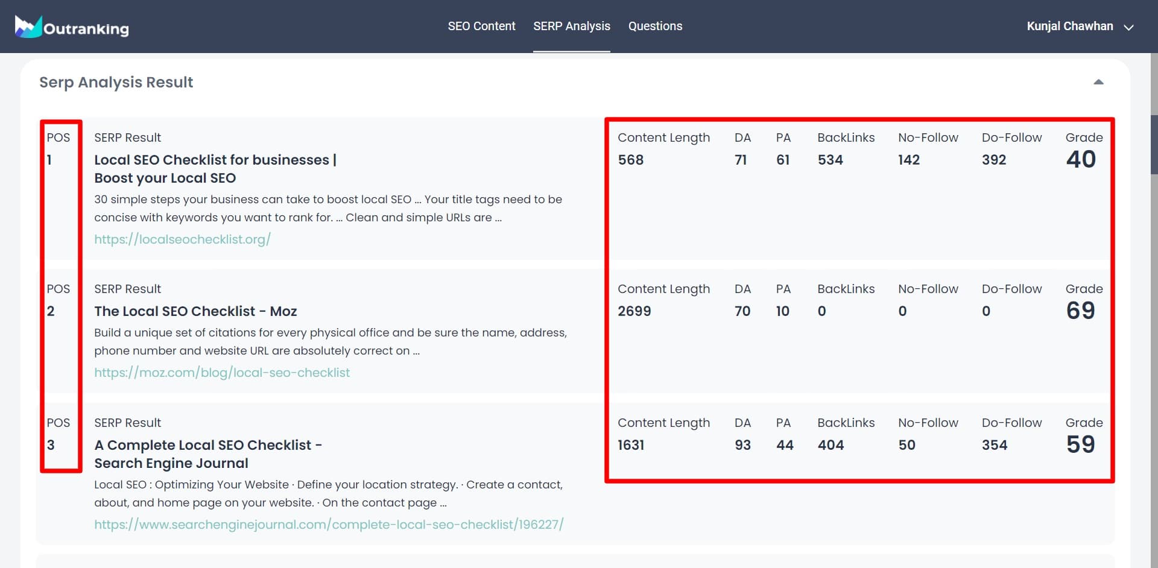
Task: Click no-follow value 50
Action: click(906, 445)
